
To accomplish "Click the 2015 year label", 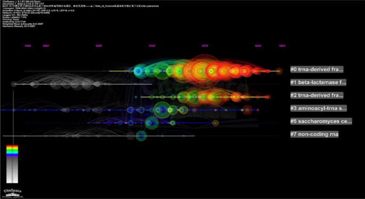I will tap(205, 46).
